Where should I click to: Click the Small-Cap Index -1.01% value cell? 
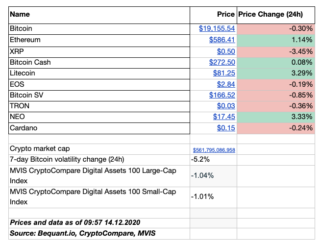[212, 197]
